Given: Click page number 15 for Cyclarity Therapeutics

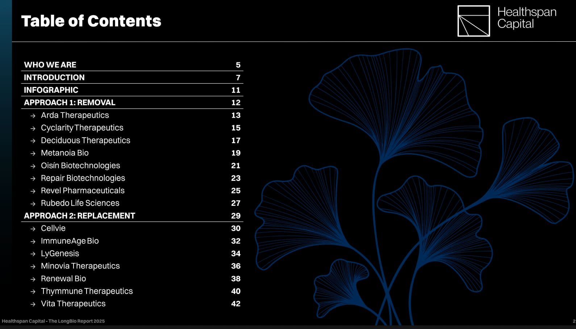Looking at the screenshot, I should 236,128.
